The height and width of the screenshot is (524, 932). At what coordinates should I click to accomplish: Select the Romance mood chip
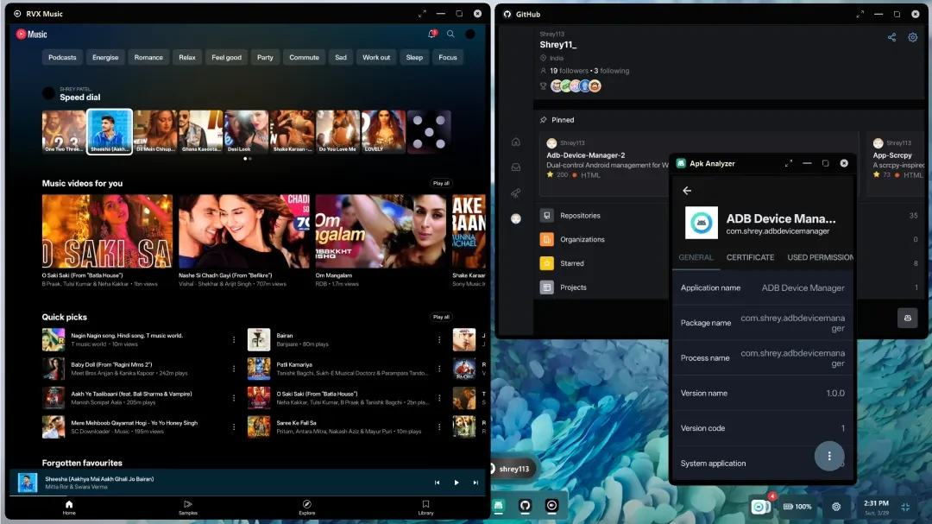pyautogui.click(x=148, y=57)
